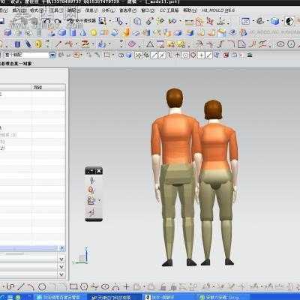Click right arrow of panel horizontal scrollbar
Viewport: 300px width, 300px height.
[62, 248]
